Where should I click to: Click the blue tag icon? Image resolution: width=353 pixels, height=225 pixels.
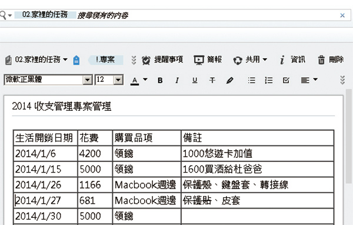tap(76, 60)
